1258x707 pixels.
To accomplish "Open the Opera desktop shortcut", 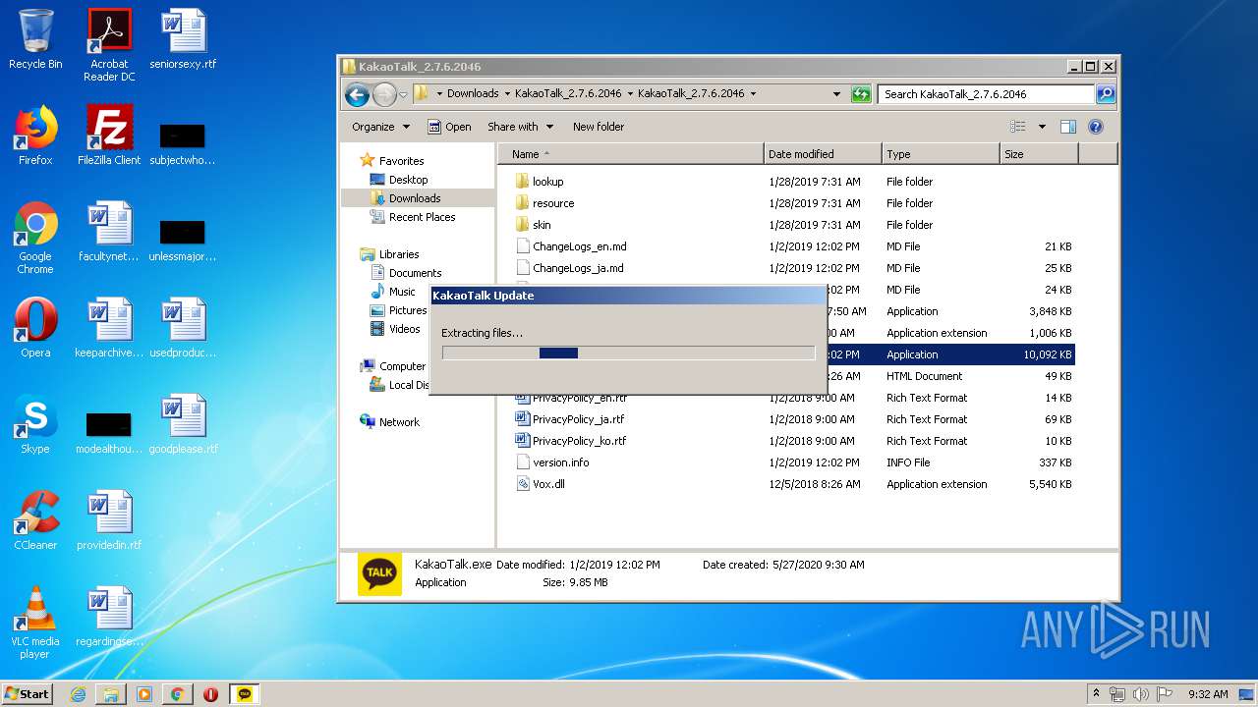I will pyautogui.click(x=35, y=328).
